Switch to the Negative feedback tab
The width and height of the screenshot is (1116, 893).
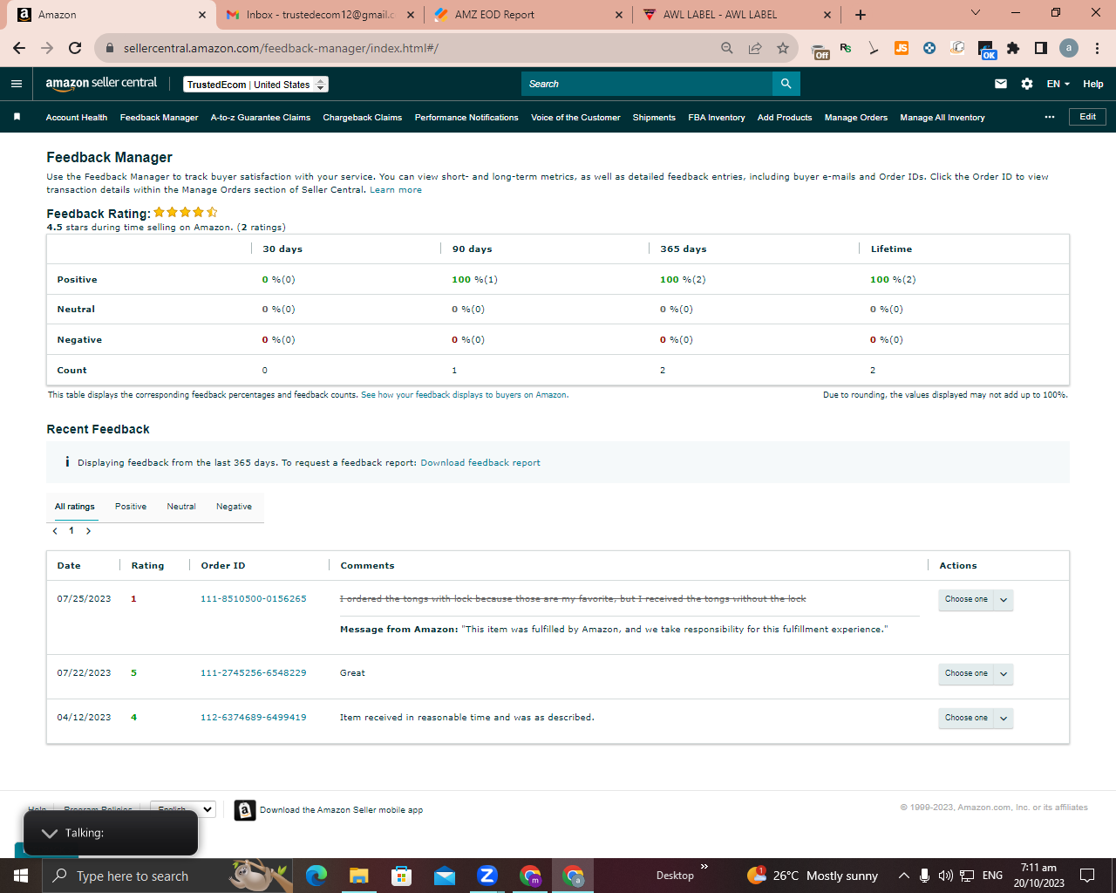(x=234, y=507)
